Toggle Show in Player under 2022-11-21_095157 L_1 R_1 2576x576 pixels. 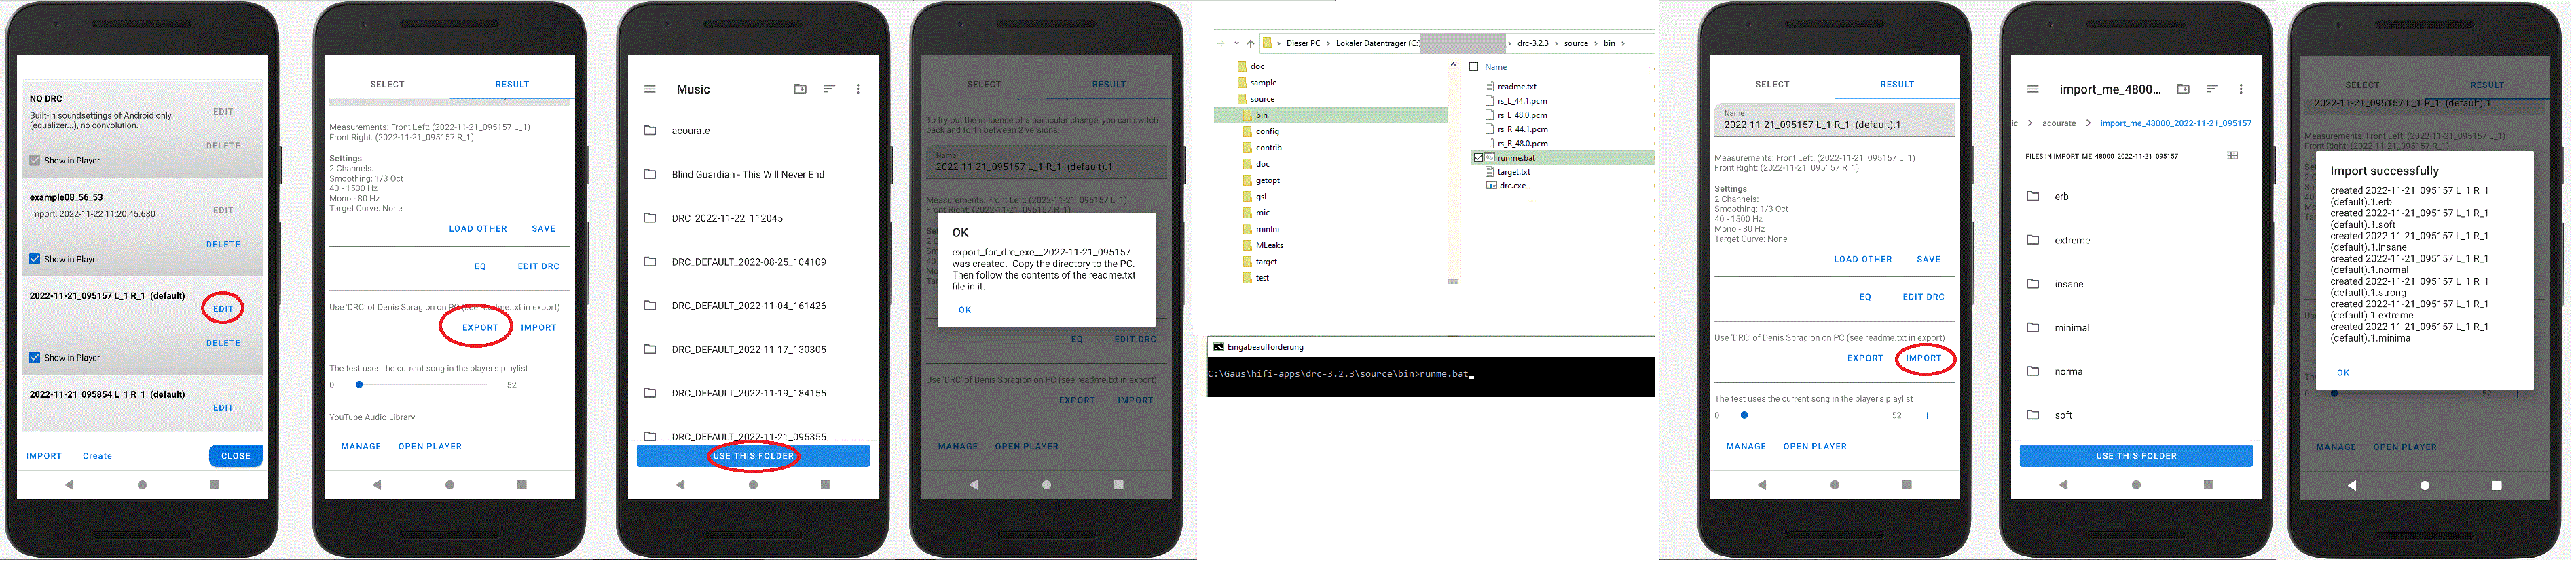(35, 358)
